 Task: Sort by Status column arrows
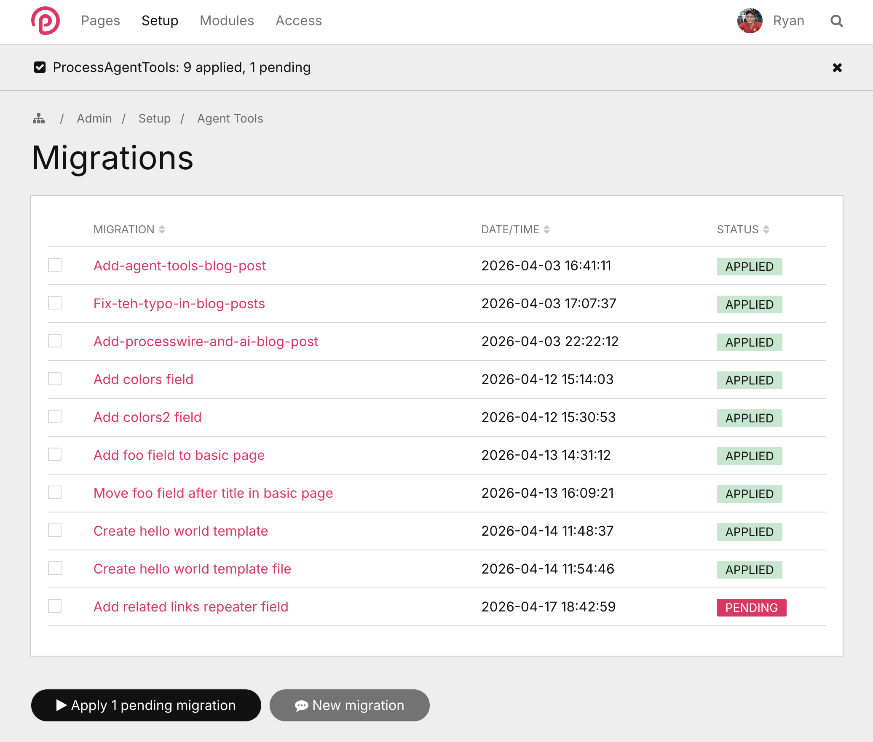coord(766,230)
